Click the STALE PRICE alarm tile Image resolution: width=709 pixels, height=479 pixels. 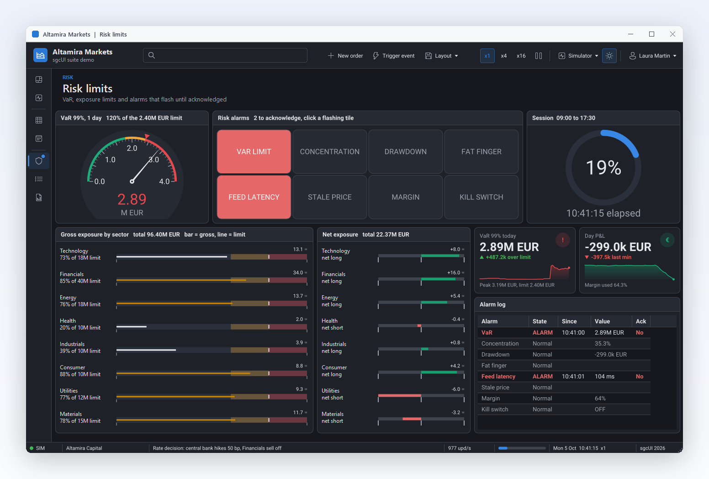[x=330, y=197]
